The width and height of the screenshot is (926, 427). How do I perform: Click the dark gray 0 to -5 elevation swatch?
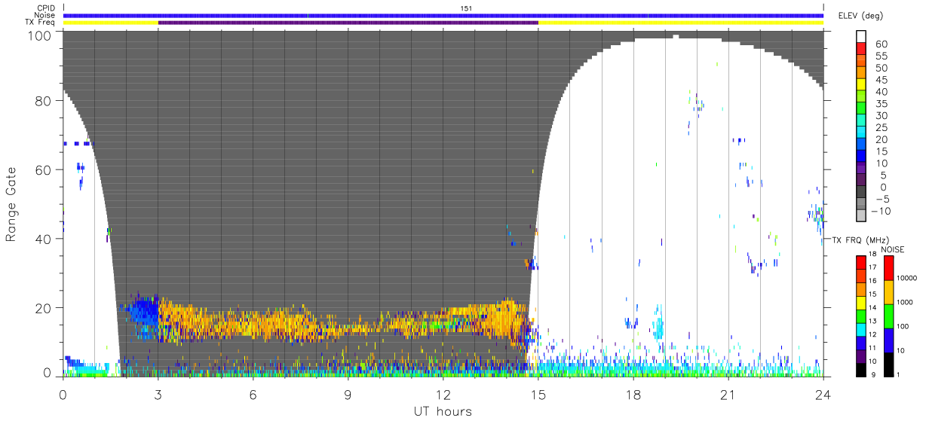click(862, 193)
